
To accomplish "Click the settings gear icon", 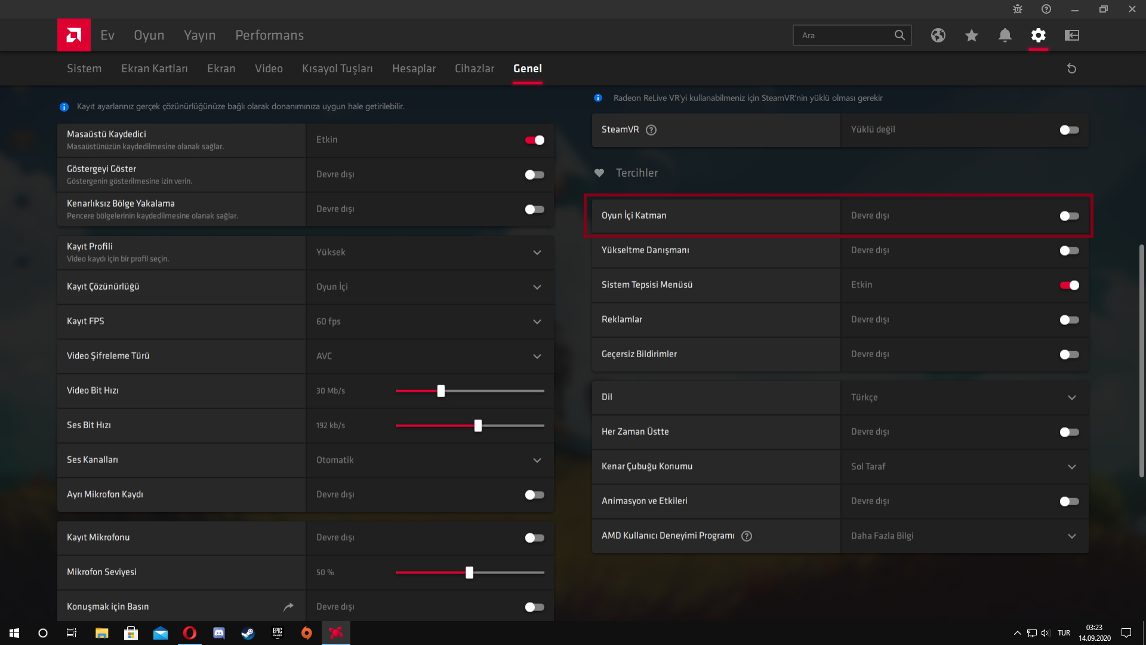I will [1038, 35].
